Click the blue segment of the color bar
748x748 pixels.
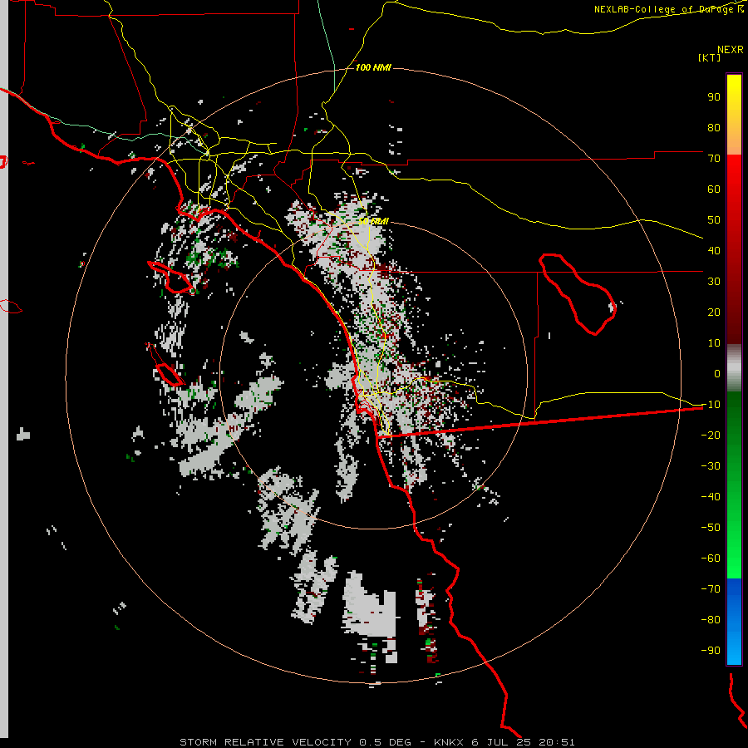point(734,622)
